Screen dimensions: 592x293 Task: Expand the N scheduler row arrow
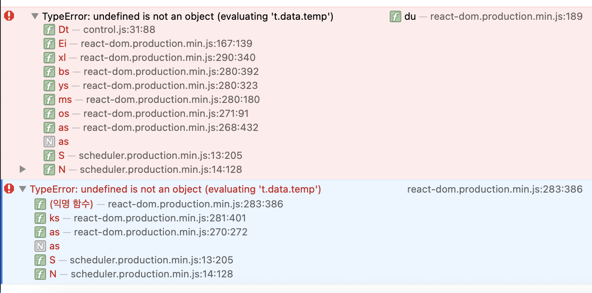tap(23, 169)
